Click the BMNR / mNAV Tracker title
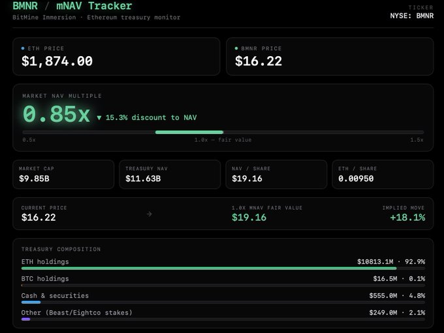 pos(72,6)
